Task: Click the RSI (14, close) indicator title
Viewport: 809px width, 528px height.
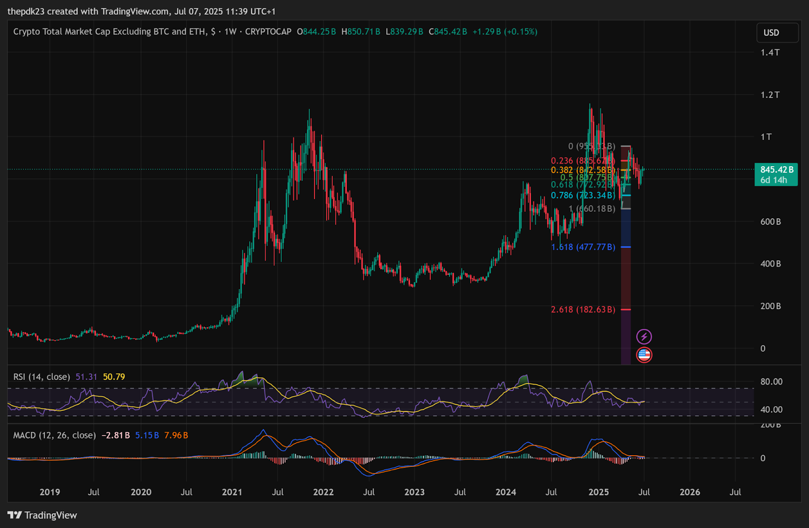Action: [41, 377]
